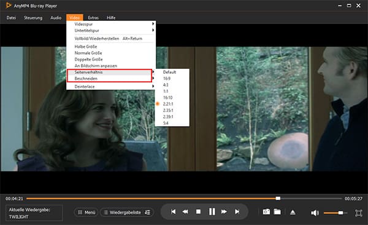Select 16:9 aspect ratio
The width and height of the screenshot is (368, 225).
[x=172, y=78]
